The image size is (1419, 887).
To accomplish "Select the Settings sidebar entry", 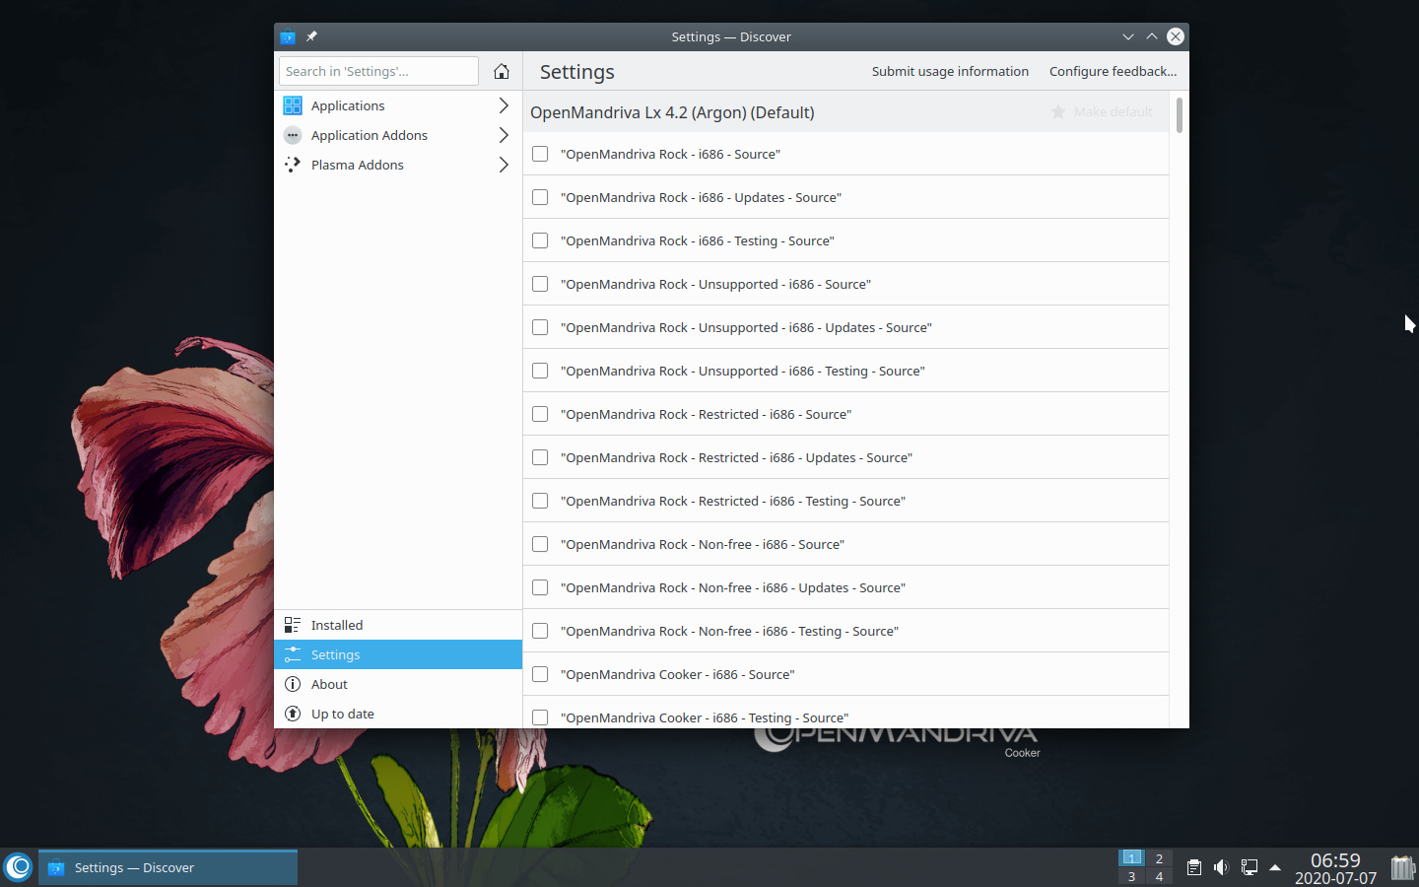I will (x=398, y=654).
